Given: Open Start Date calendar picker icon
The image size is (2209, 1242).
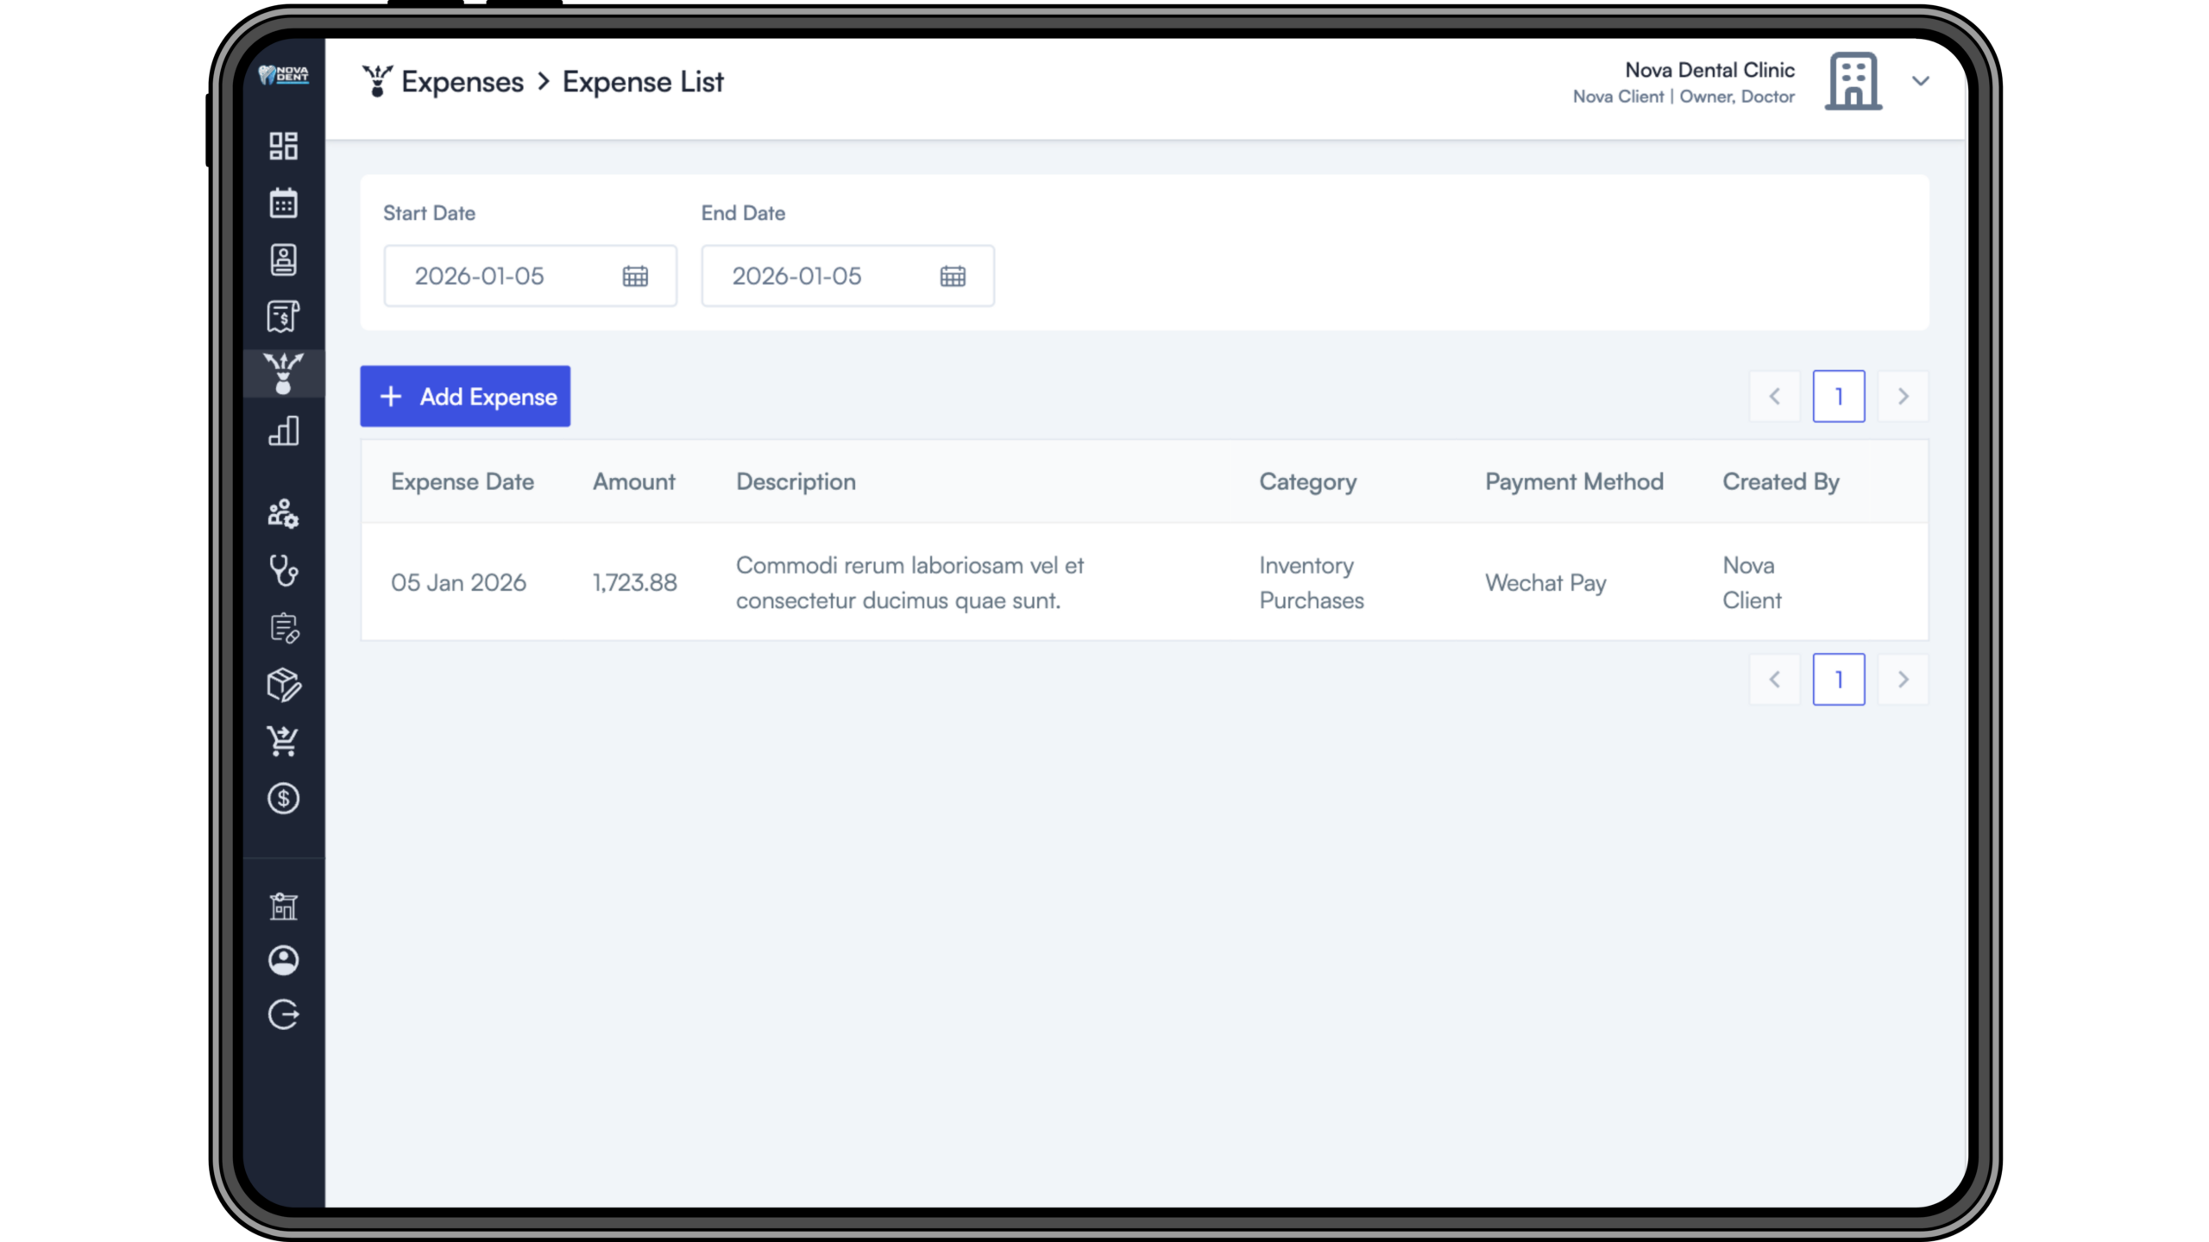Looking at the screenshot, I should pos(635,276).
